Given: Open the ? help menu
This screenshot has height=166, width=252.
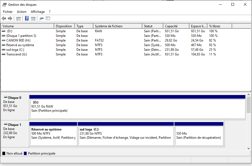Looking at the screenshot, I should pyautogui.click(x=50, y=12).
